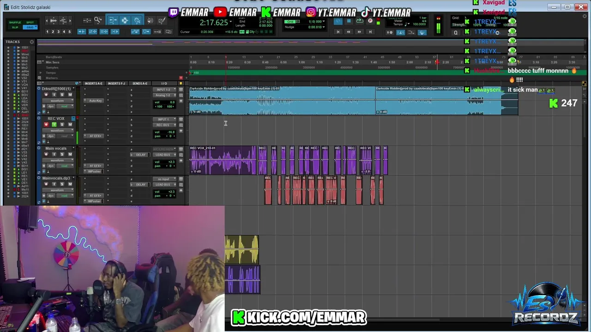The width and height of the screenshot is (591, 332).
Task: Adjust pan value on Main vocals track
Action: coord(164,166)
